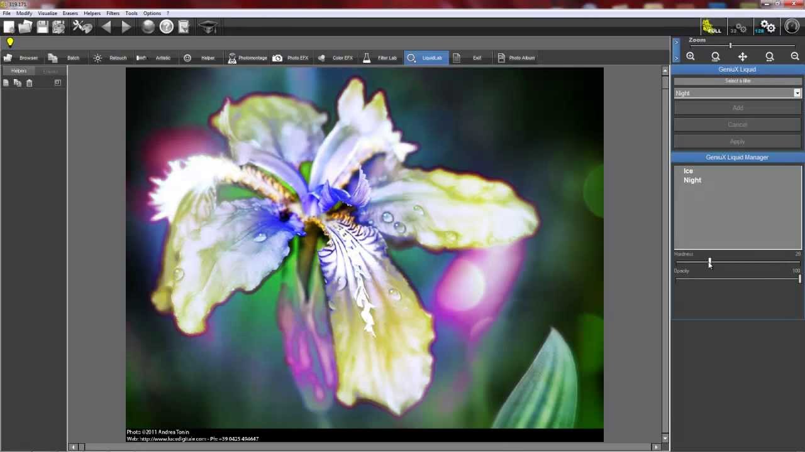Click the horizontal scrollbar left arrow

click(74, 446)
